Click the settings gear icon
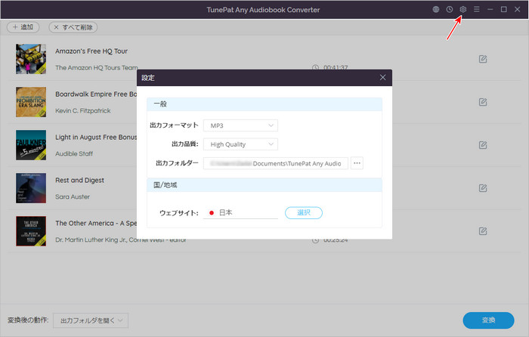529x337 pixels. 463,10
